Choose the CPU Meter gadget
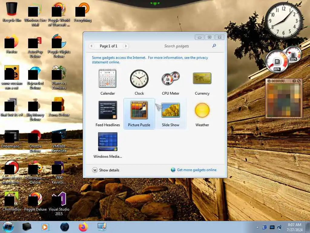Image resolution: width=310 pixels, height=233 pixels. tap(171, 82)
